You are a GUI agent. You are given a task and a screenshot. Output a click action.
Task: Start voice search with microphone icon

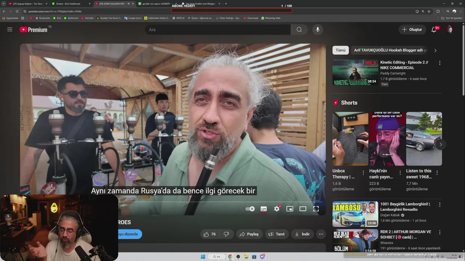[318, 29]
